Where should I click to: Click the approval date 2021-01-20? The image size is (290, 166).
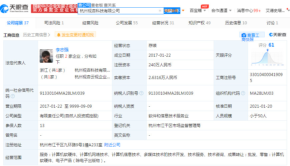261,106
